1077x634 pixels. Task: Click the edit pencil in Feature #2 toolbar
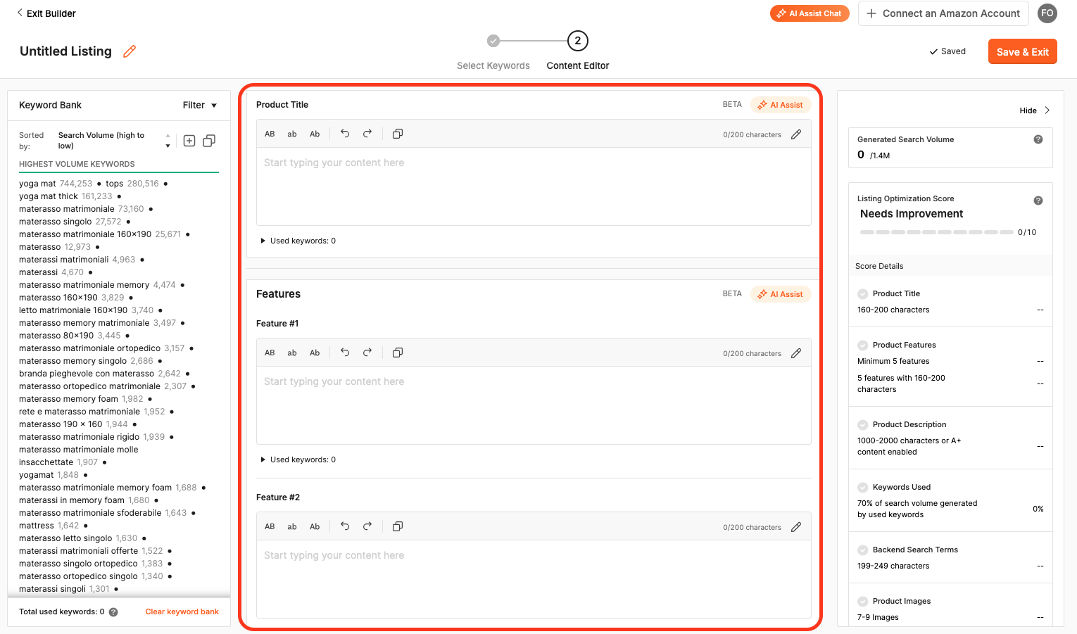(796, 527)
